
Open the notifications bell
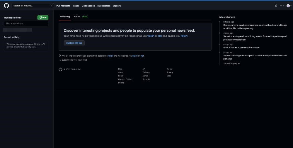click(x=276, y=6)
